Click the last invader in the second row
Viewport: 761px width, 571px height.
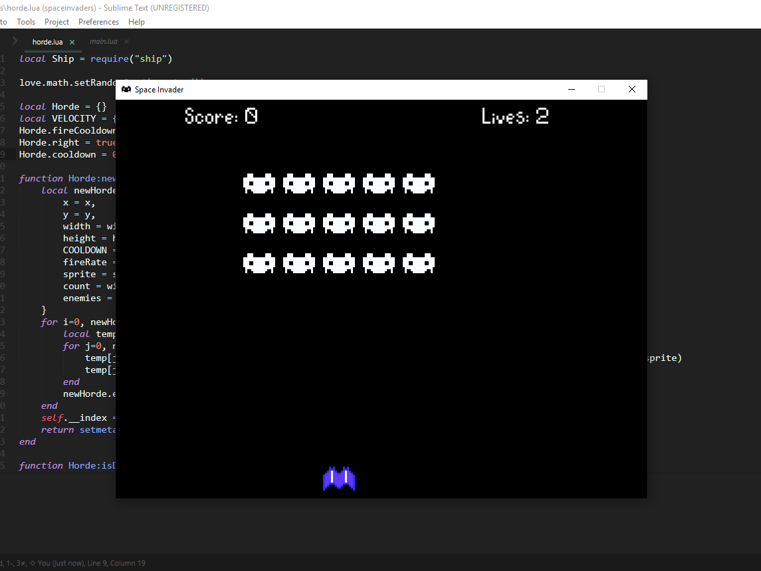[x=418, y=223]
